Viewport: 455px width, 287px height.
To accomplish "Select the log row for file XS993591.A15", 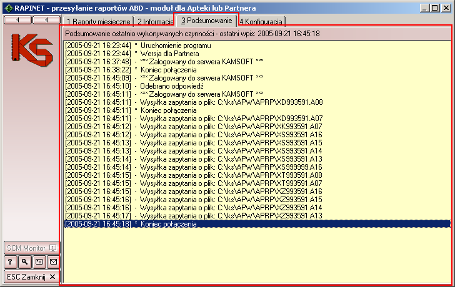I will point(257,143).
